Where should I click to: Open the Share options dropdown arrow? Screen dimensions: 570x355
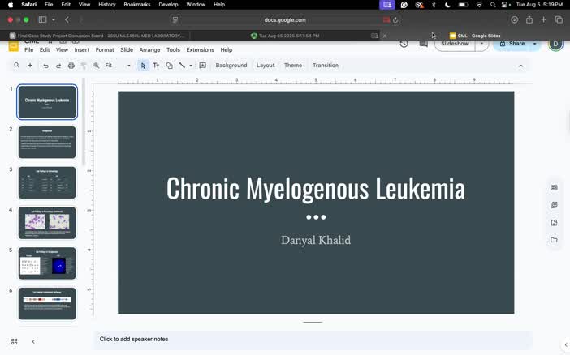point(535,44)
